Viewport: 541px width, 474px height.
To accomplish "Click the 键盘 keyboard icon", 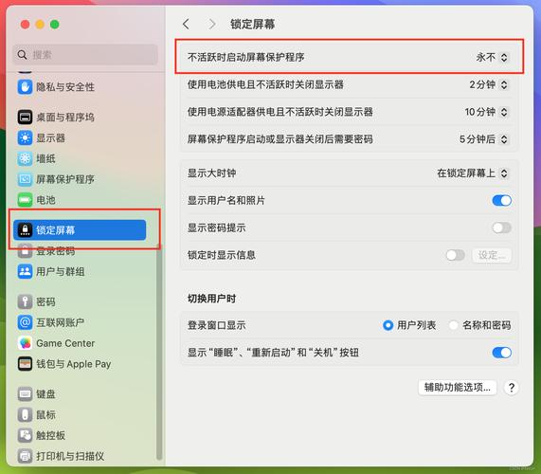I will pos(25,394).
